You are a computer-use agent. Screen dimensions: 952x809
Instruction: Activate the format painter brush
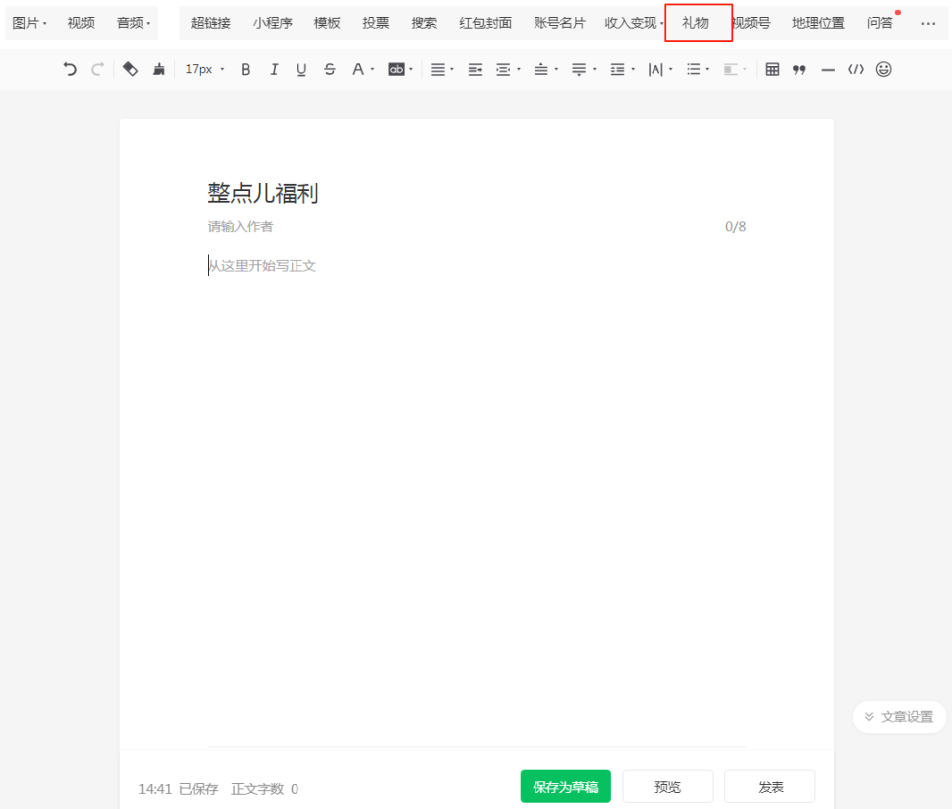159,69
